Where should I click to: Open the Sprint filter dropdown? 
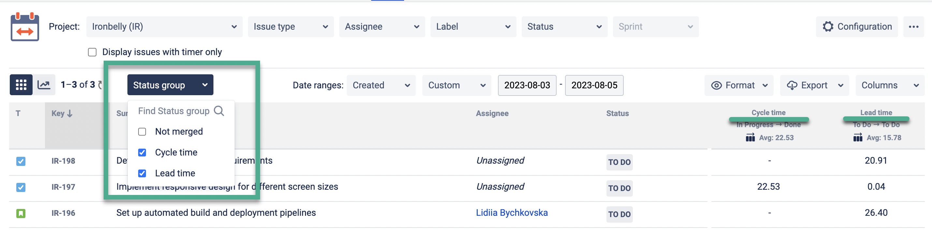656,26
